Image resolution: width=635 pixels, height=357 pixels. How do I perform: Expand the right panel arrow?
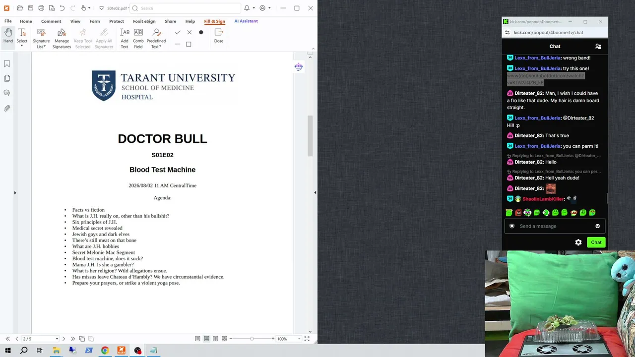[315, 192]
